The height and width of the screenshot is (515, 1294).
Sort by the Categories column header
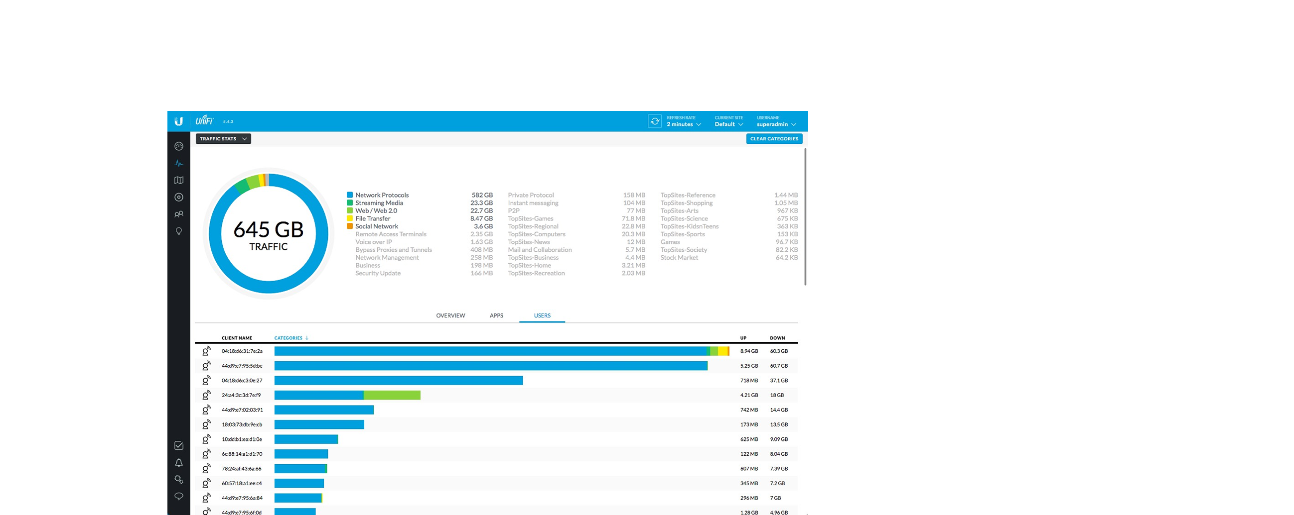point(288,338)
